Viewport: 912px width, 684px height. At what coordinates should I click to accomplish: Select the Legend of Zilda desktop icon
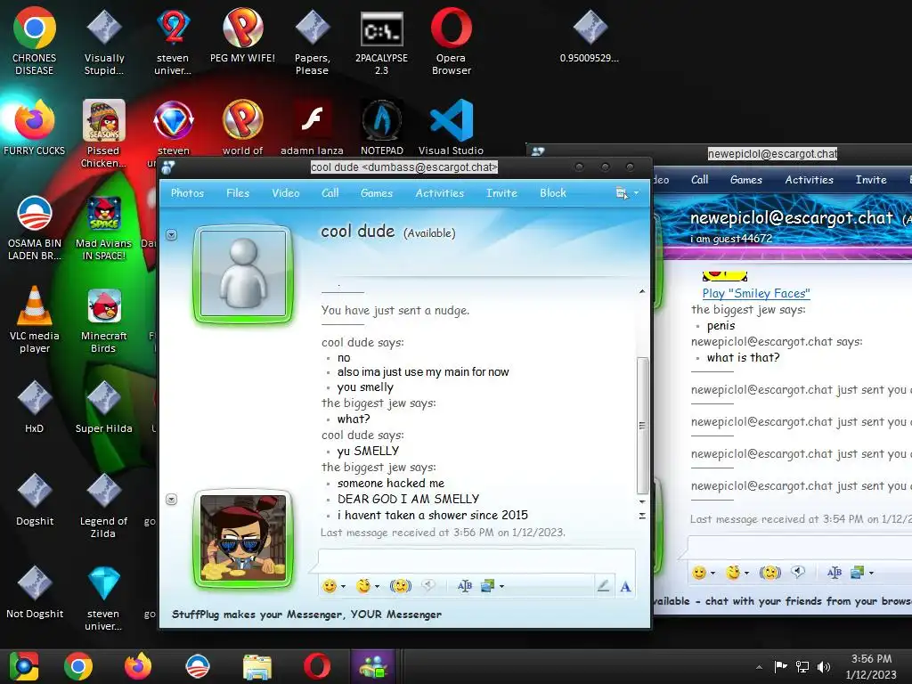tap(103, 505)
